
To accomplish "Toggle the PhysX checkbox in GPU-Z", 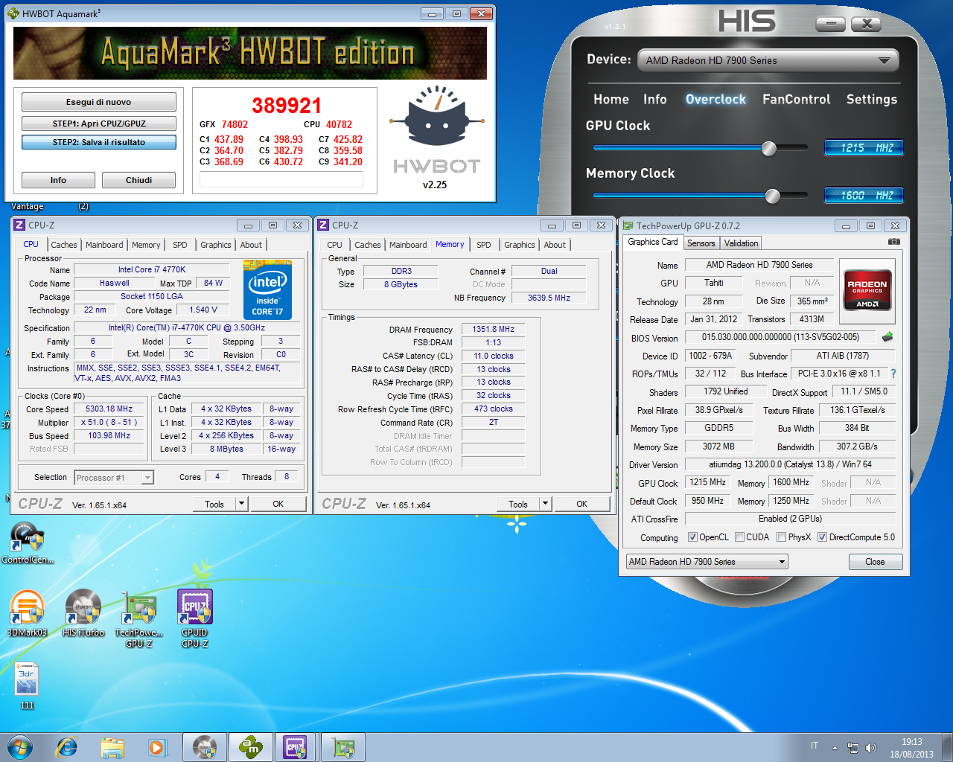I will coord(781,537).
